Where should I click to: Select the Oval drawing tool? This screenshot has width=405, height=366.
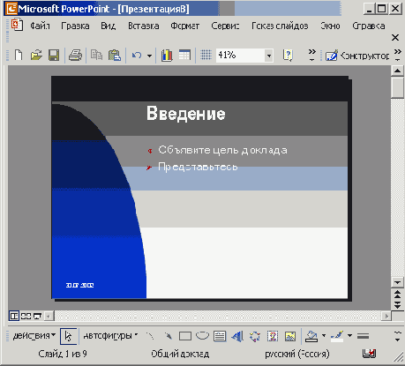[x=202, y=335]
